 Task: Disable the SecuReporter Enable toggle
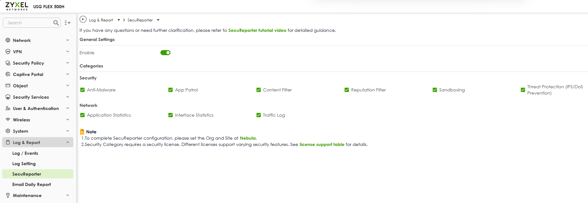165,53
